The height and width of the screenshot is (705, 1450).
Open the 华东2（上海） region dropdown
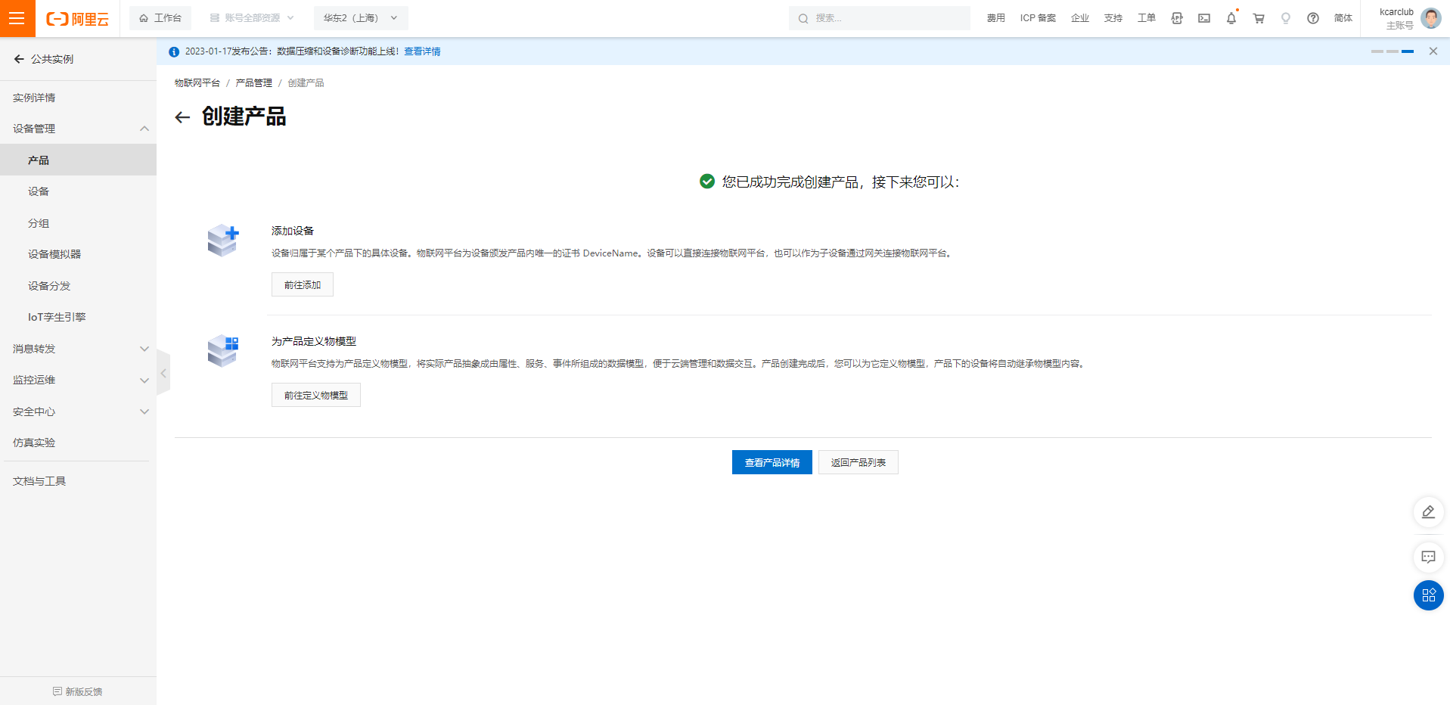[360, 18]
